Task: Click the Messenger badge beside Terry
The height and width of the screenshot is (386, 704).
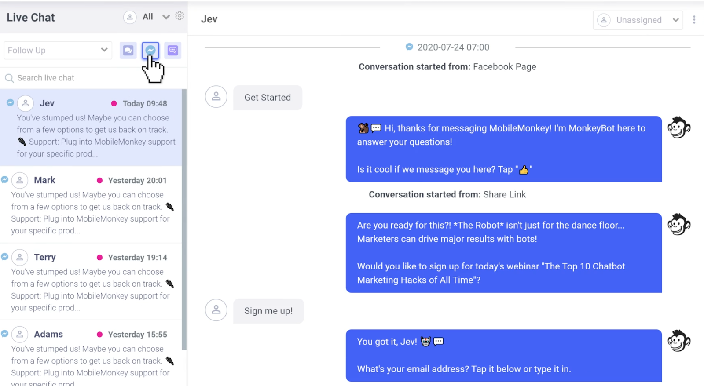Action: coord(4,256)
